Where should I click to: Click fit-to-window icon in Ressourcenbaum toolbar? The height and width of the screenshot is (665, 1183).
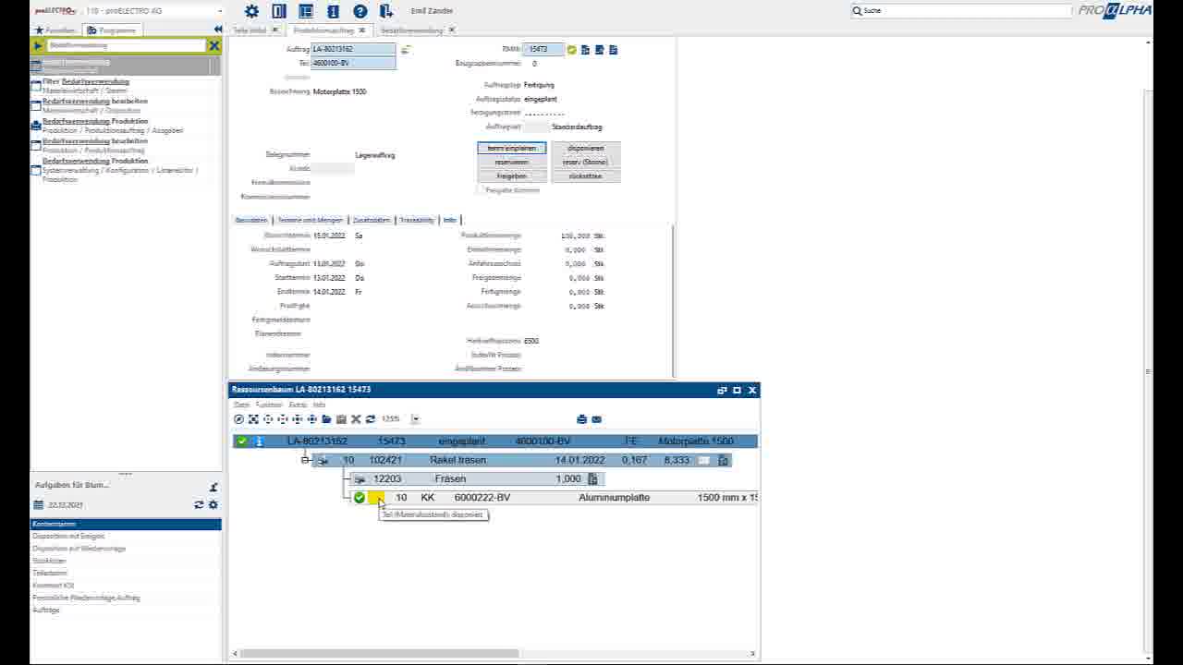tap(253, 419)
